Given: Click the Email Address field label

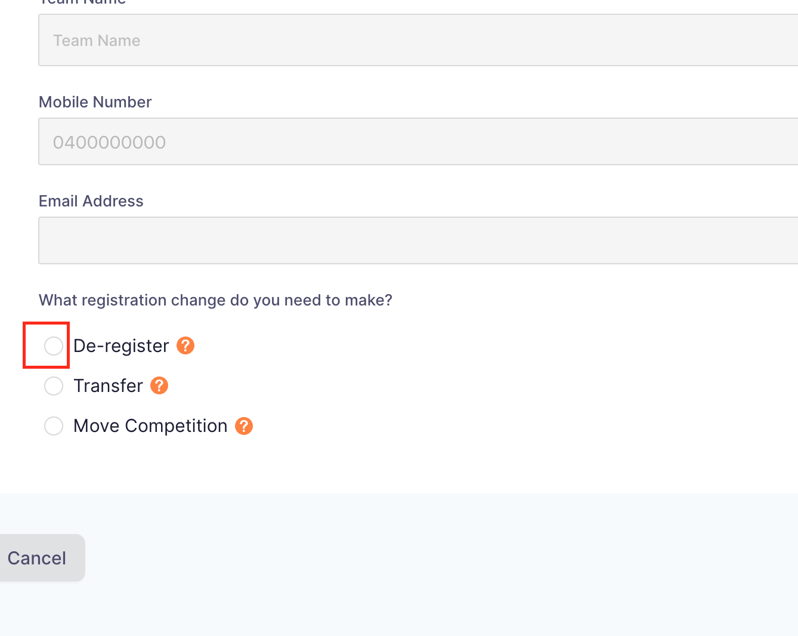Looking at the screenshot, I should [x=91, y=201].
